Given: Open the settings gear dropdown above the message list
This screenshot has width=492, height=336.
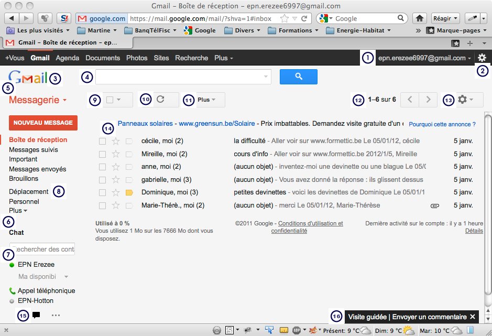Looking at the screenshot, I should tap(466, 100).
